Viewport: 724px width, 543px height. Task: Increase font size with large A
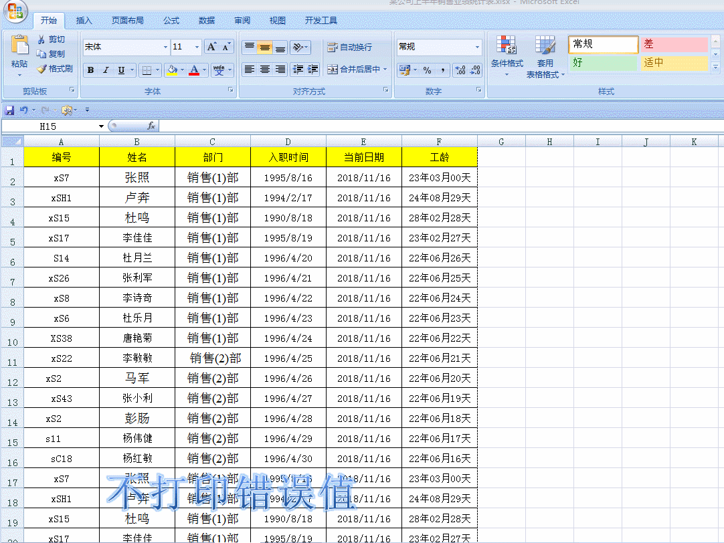pyautogui.click(x=211, y=47)
